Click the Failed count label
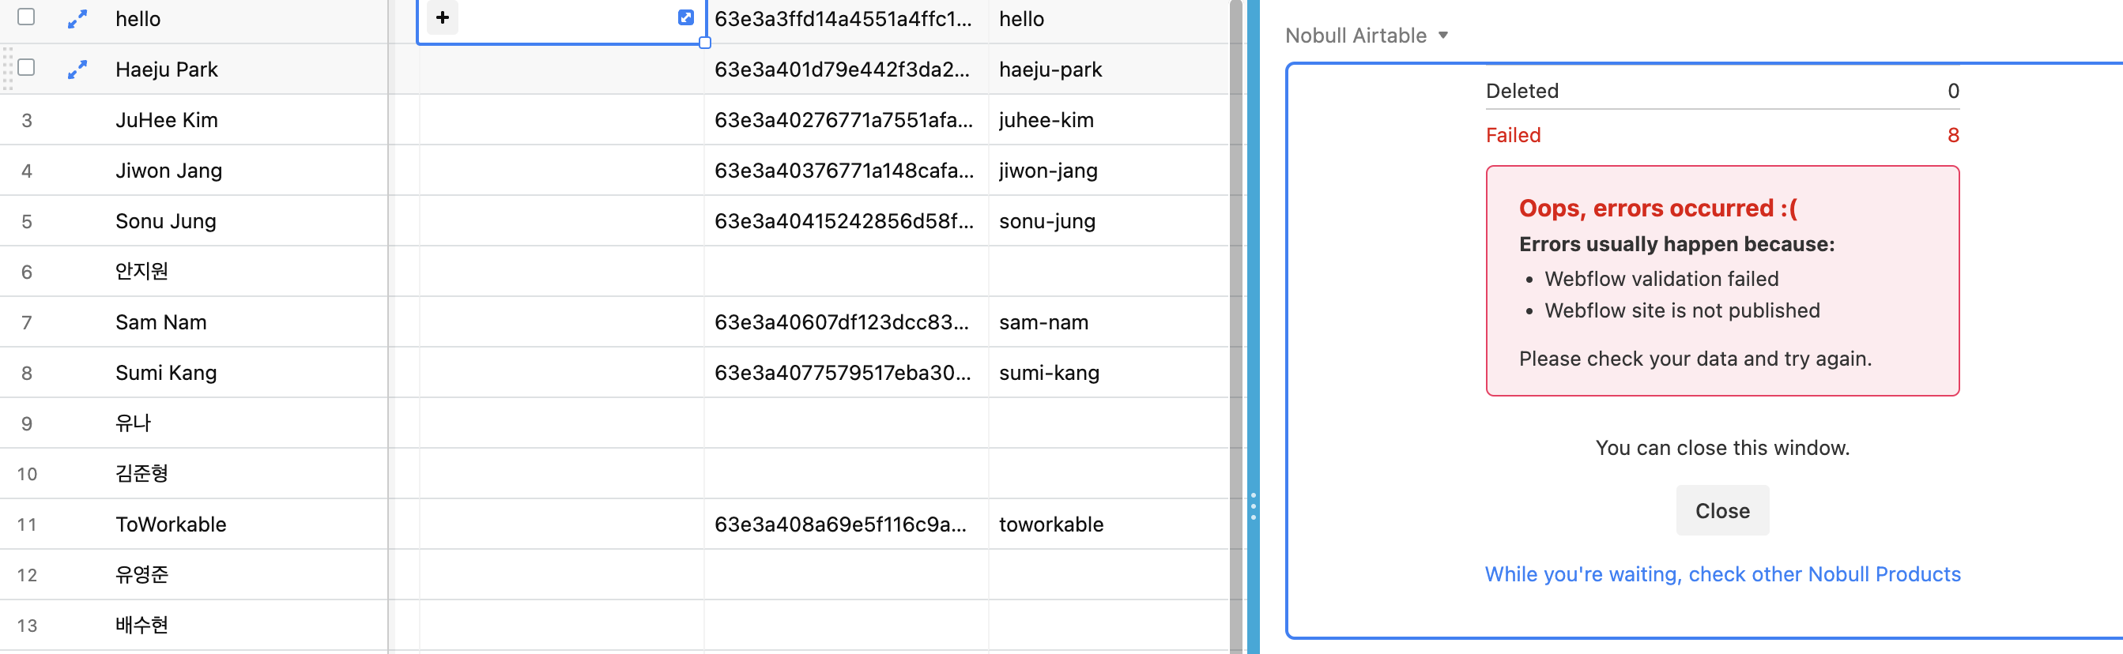The image size is (2123, 654). [x=1513, y=135]
